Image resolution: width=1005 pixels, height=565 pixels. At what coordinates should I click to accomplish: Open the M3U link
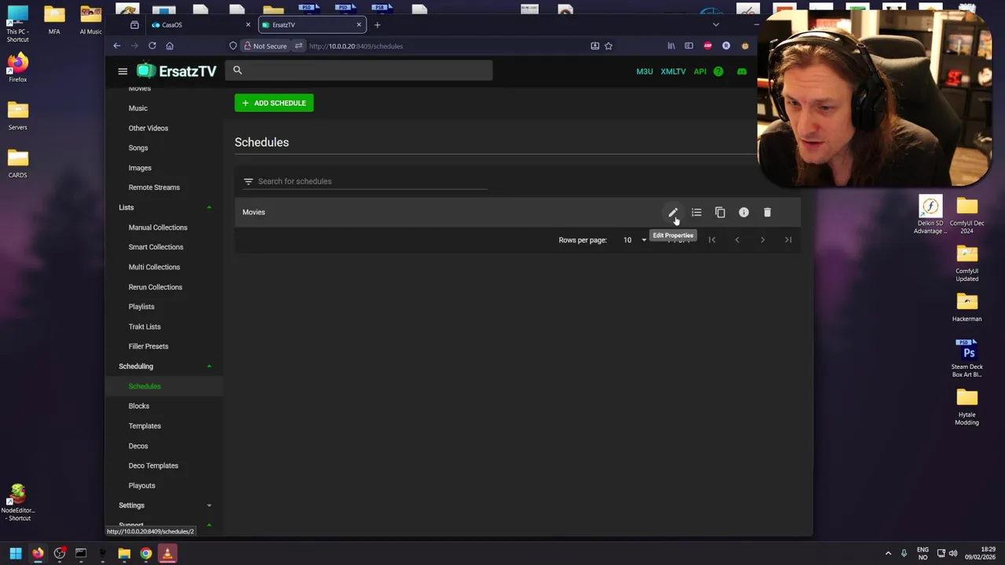point(645,71)
